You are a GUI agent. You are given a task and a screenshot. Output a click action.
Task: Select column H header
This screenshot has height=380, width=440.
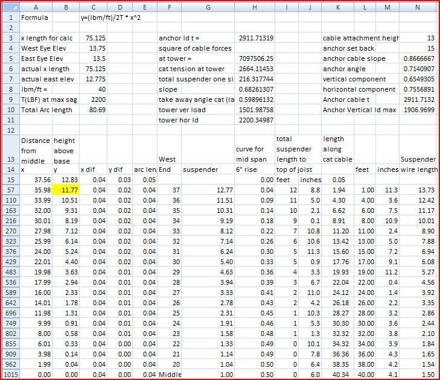point(255,7)
